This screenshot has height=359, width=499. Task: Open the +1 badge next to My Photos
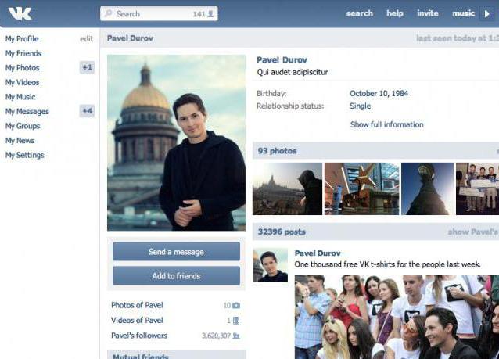pos(87,68)
